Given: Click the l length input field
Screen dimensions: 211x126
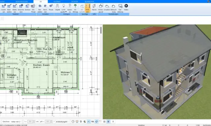Looking at the screenshot, I should 30,122.
